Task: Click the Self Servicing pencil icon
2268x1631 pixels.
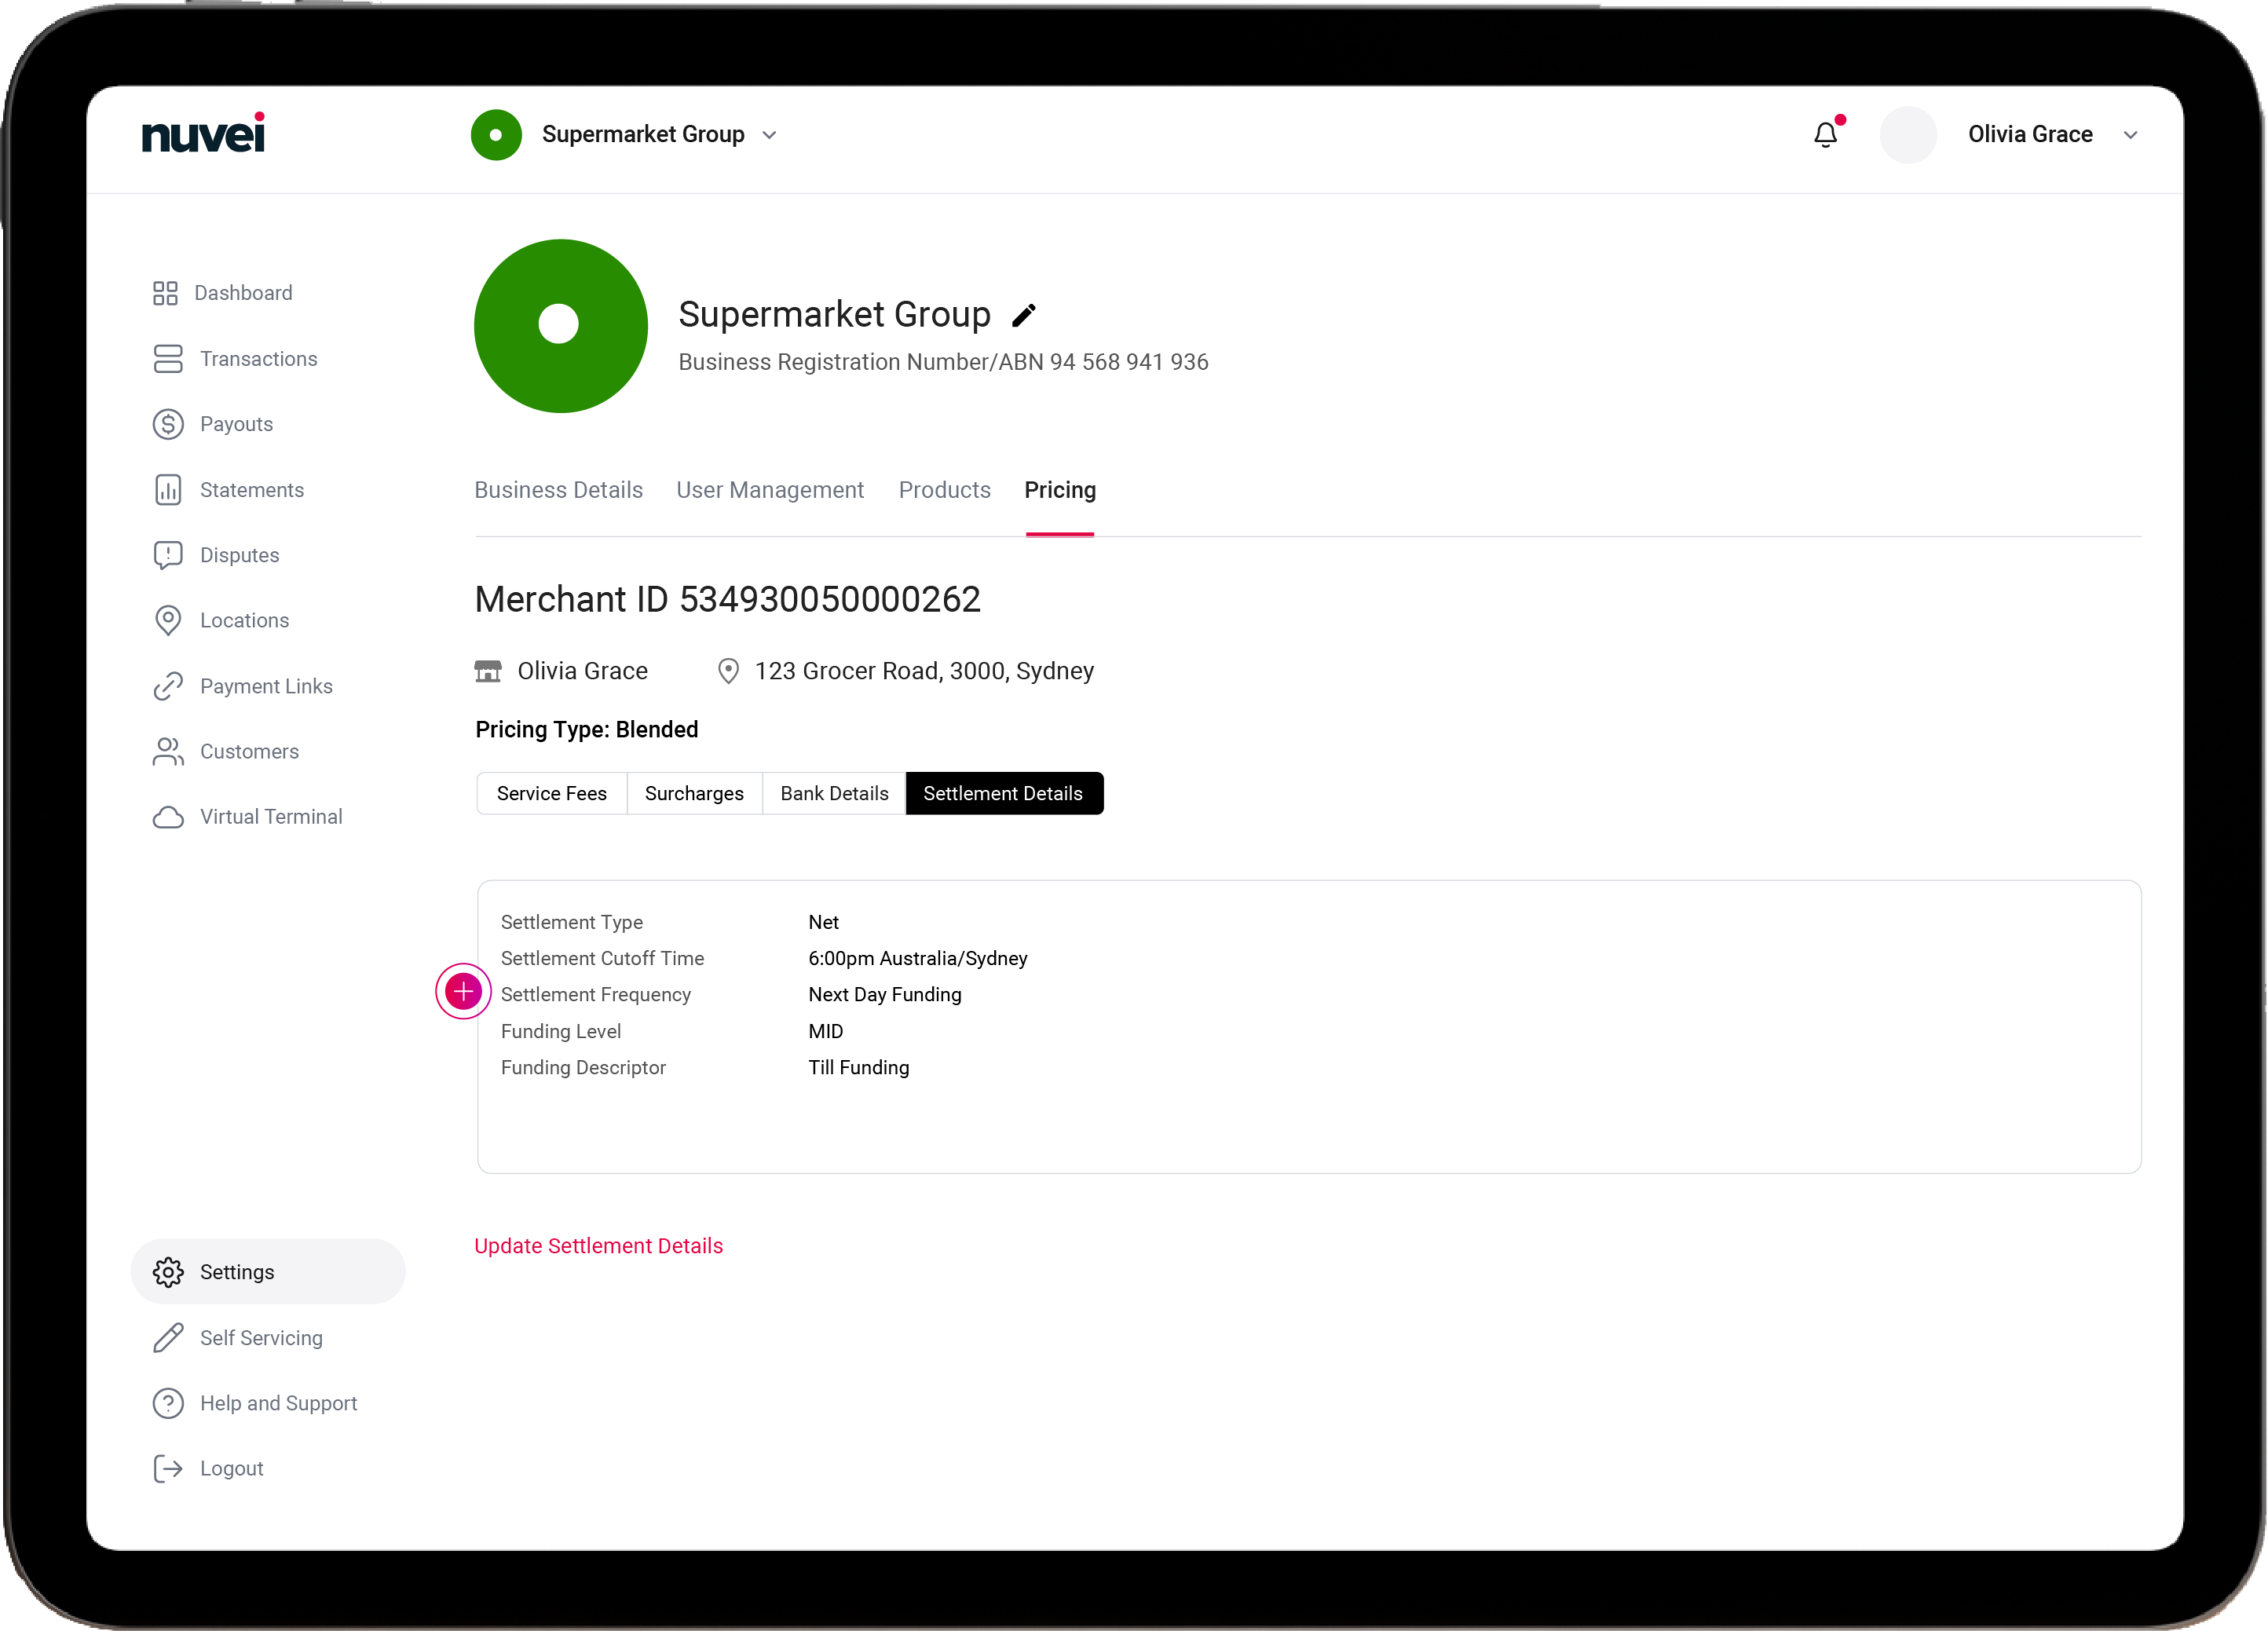Action: point(168,1338)
